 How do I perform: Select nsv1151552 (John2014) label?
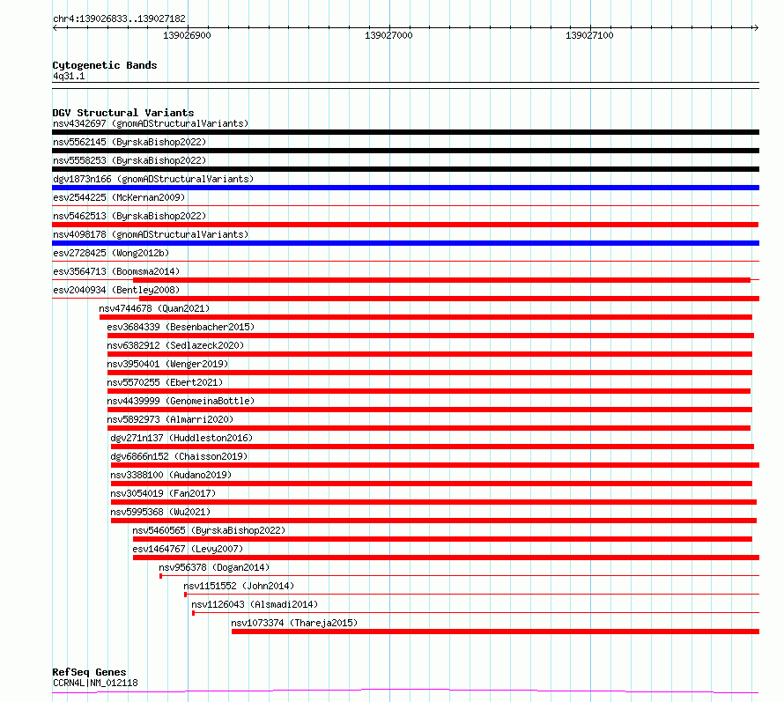239,586
